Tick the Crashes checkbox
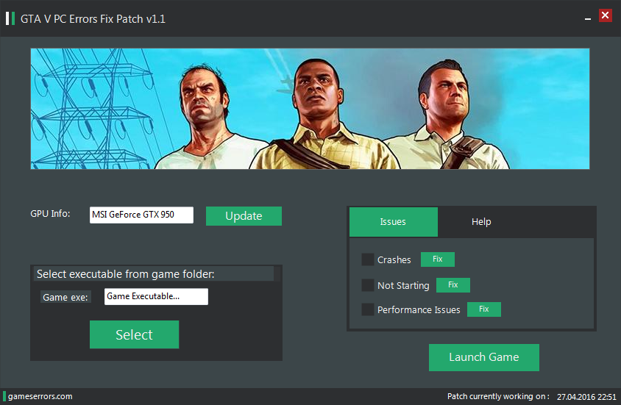The height and width of the screenshot is (405, 621). pos(368,259)
